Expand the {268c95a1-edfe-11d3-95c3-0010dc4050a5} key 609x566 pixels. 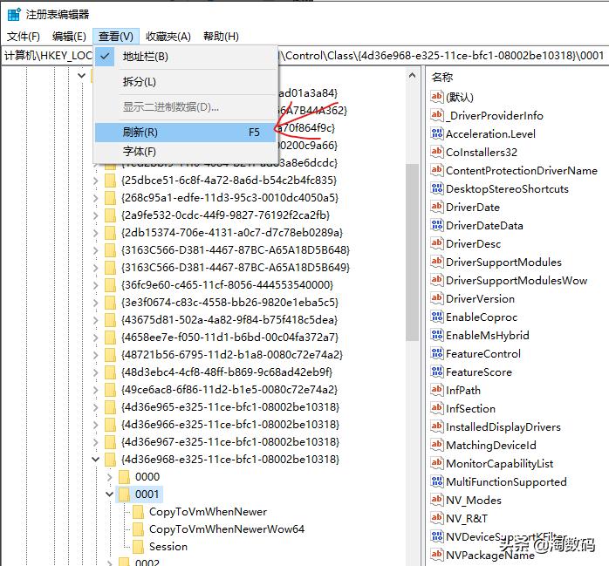(x=96, y=198)
